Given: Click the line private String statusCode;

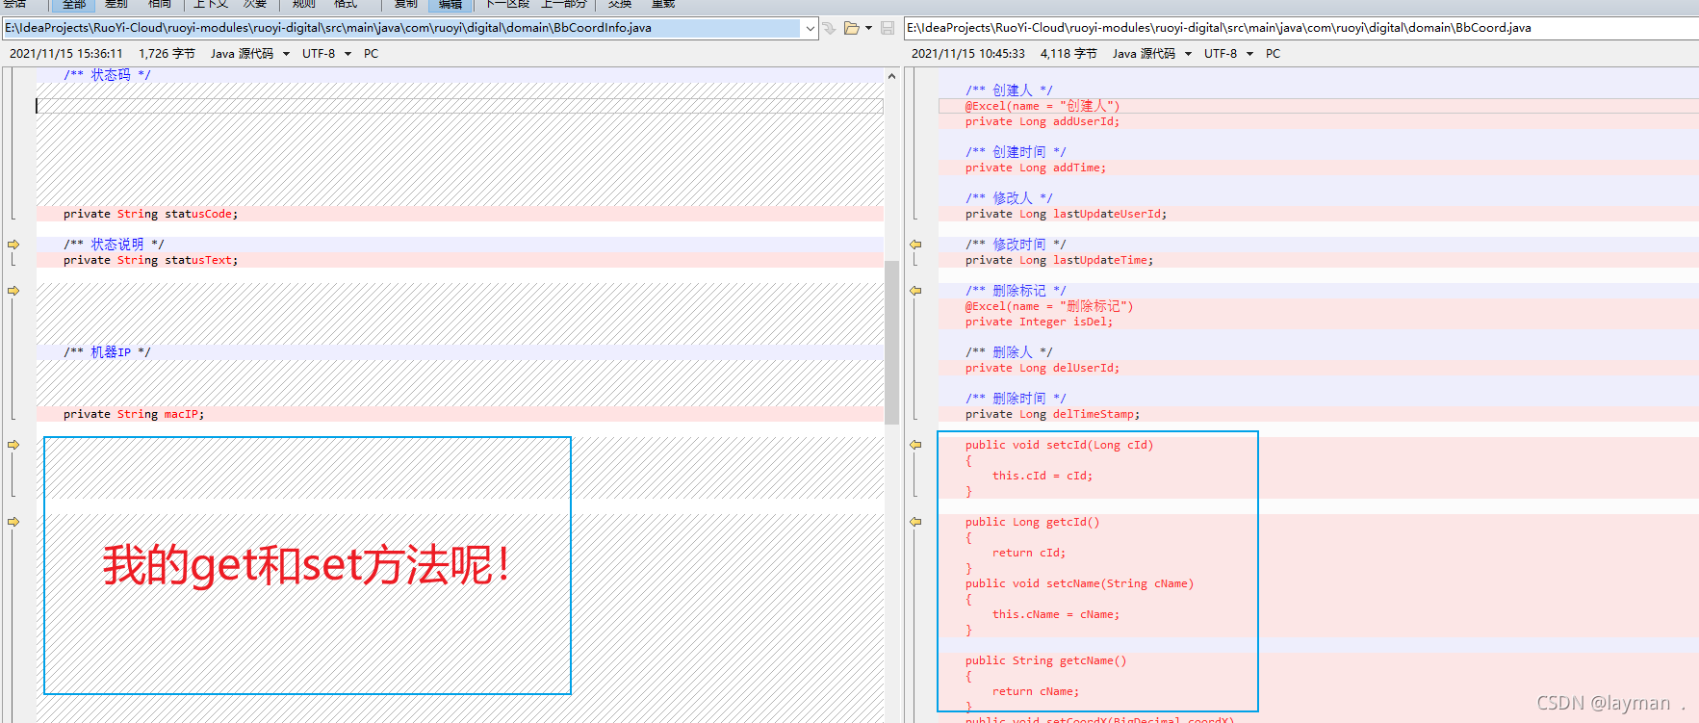Looking at the screenshot, I should (x=150, y=214).
